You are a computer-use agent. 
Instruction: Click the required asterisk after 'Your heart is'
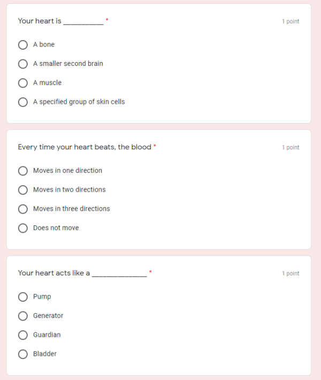coord(106,20)
